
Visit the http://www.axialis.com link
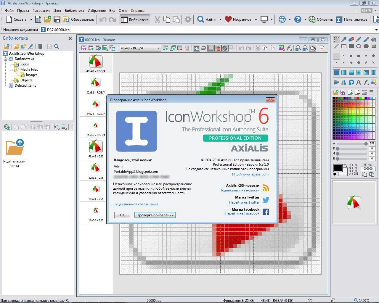(x=250, y=174)
